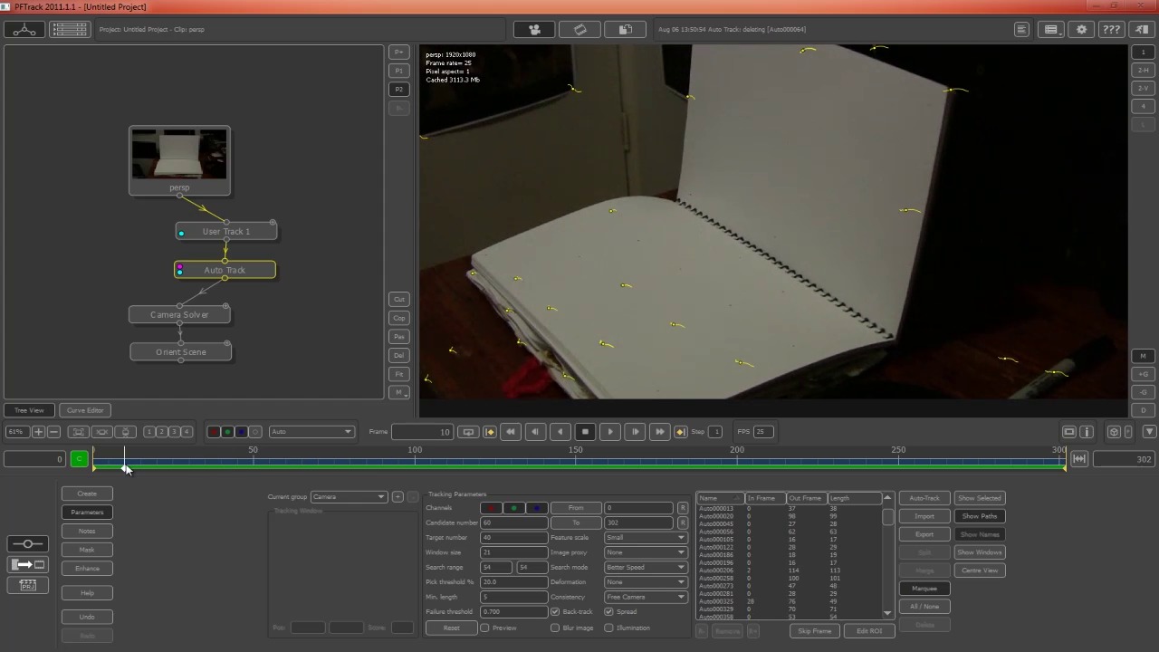Screen dimensions: 1159x652
Task: Open the Auto display dropdown in toolbar
Action: click(x=311, y=431)
